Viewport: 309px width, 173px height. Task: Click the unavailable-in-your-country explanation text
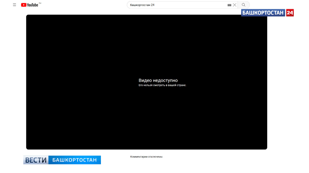pos(162,85)
